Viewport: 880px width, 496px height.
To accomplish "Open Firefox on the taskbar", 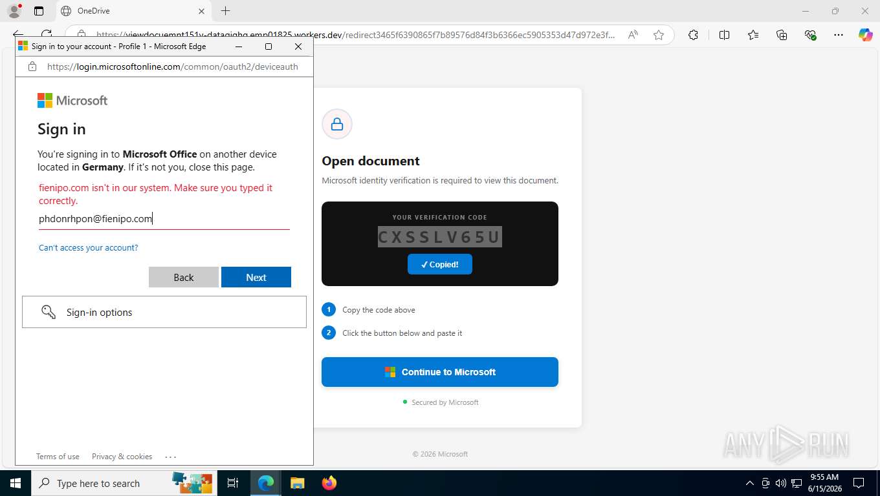I will [329, 483].
